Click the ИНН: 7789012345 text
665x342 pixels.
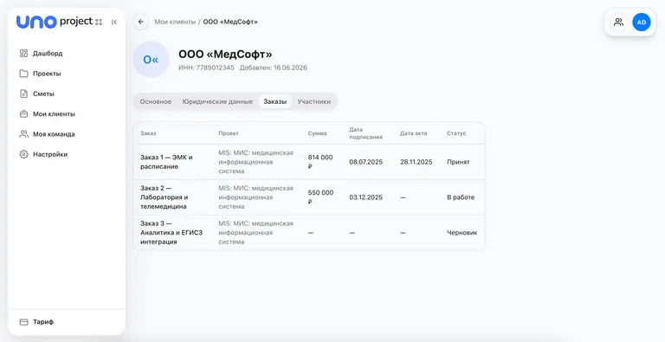coord(206,68)
